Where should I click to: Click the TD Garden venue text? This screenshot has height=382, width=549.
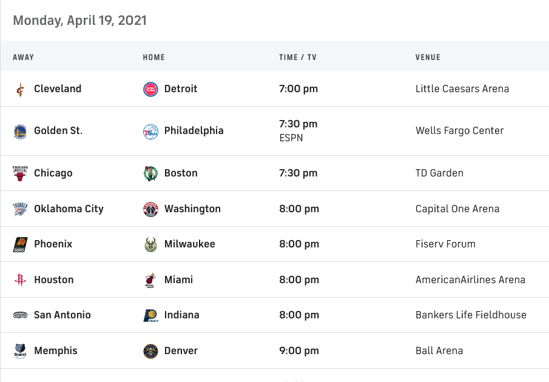439,173
